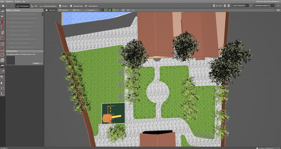Viewport: 281px width, 149px height.
Task: Click the green Save icon
Action: tap(3, 5)
